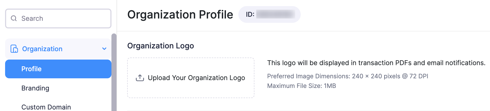490x111 pixels.
Task: Click the sidebar vertical scrollbar
Action: point(114,72)
